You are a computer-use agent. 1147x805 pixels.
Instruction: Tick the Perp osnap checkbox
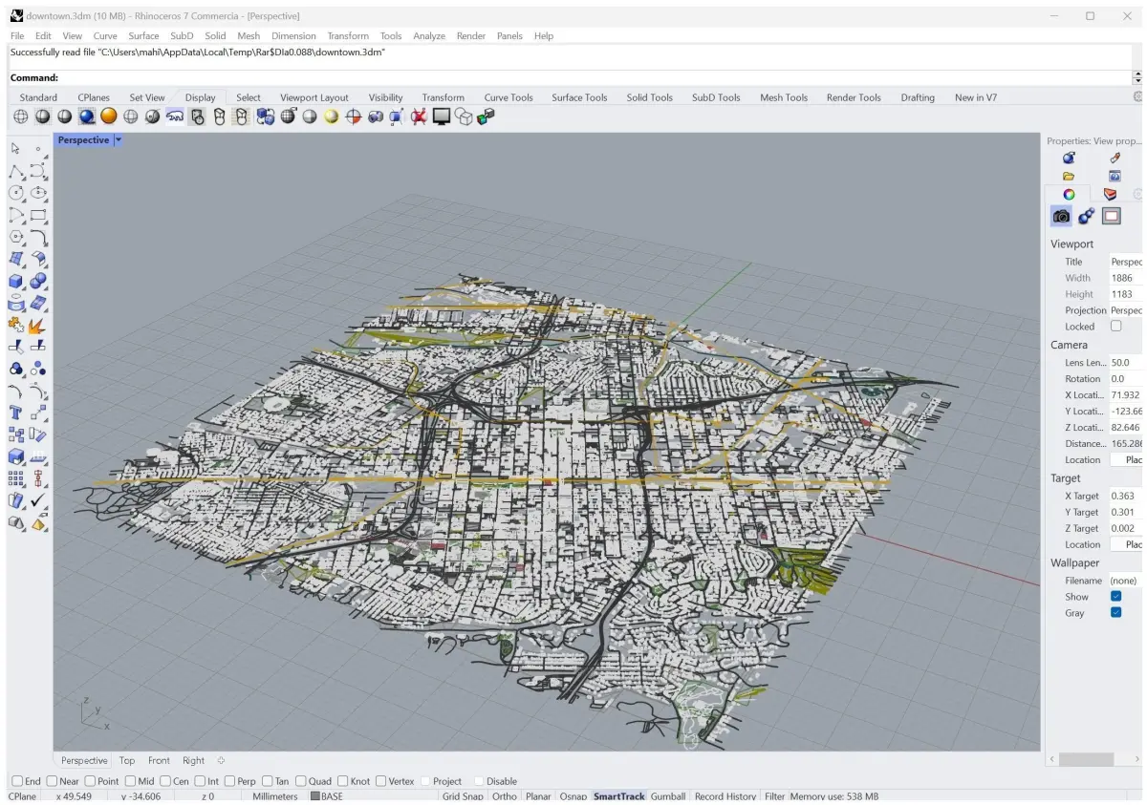[x=227, y=781]
